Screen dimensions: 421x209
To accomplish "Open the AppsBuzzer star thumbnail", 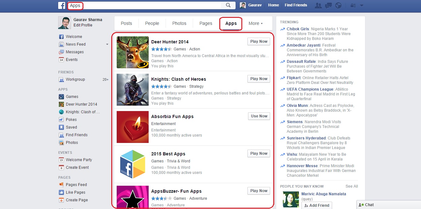I will (x=133, y=197).
